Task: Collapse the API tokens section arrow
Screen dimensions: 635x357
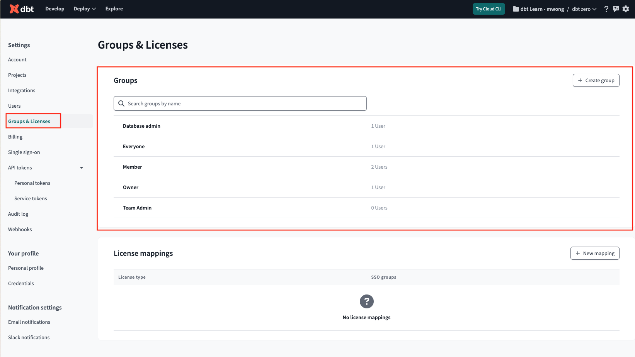Action: (82, 168)
